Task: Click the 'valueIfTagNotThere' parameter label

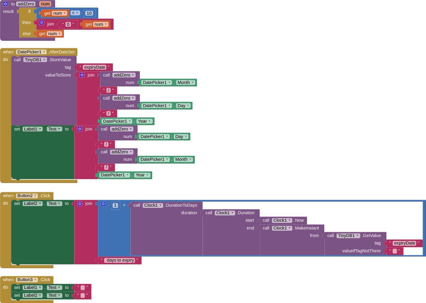Action: tap(361, 251)
